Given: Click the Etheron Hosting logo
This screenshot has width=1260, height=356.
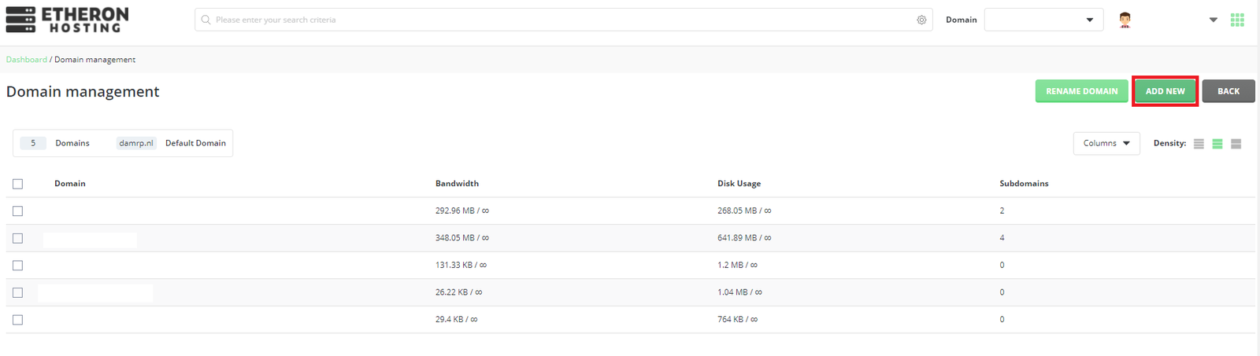Looking at the screenshot, I should [x=67, y=20].
